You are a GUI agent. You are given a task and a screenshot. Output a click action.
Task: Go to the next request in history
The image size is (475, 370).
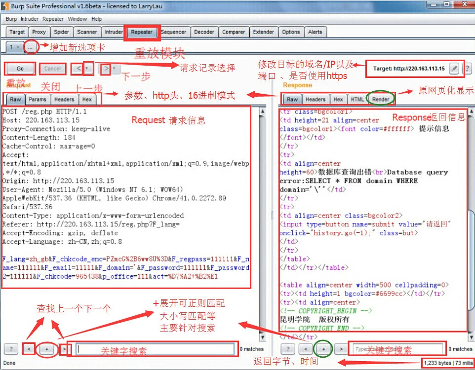point(106,69)
